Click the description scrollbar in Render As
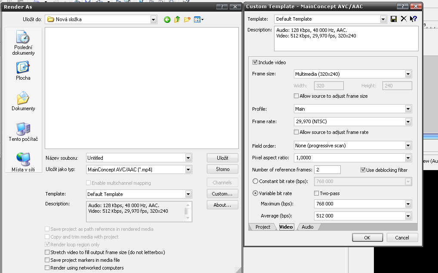 [x=188, y=211]
